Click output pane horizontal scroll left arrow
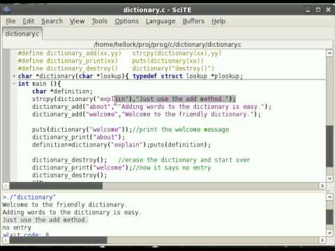The image size is (335, 251). [x=6, y=240]
